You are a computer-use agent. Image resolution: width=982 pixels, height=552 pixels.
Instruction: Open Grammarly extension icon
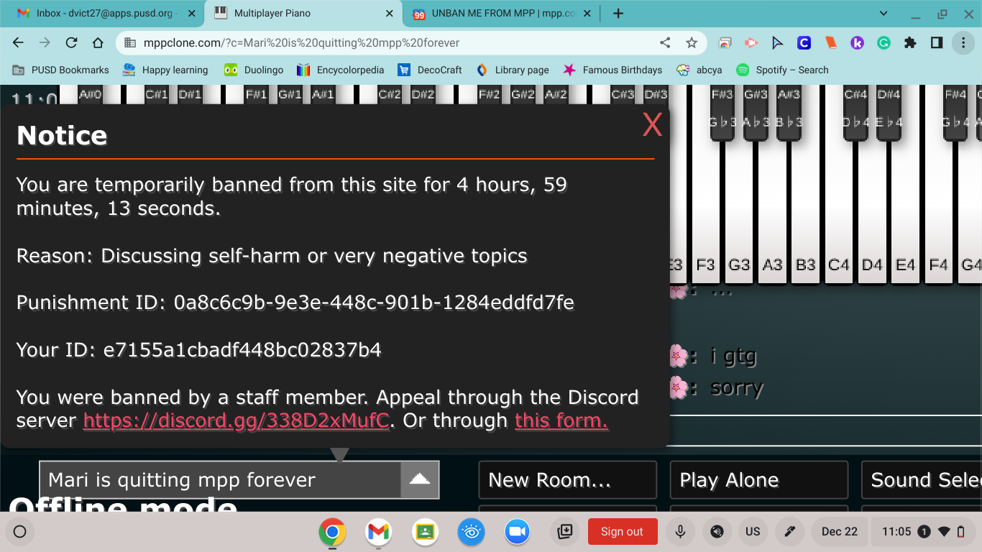(x=884, y=43)
